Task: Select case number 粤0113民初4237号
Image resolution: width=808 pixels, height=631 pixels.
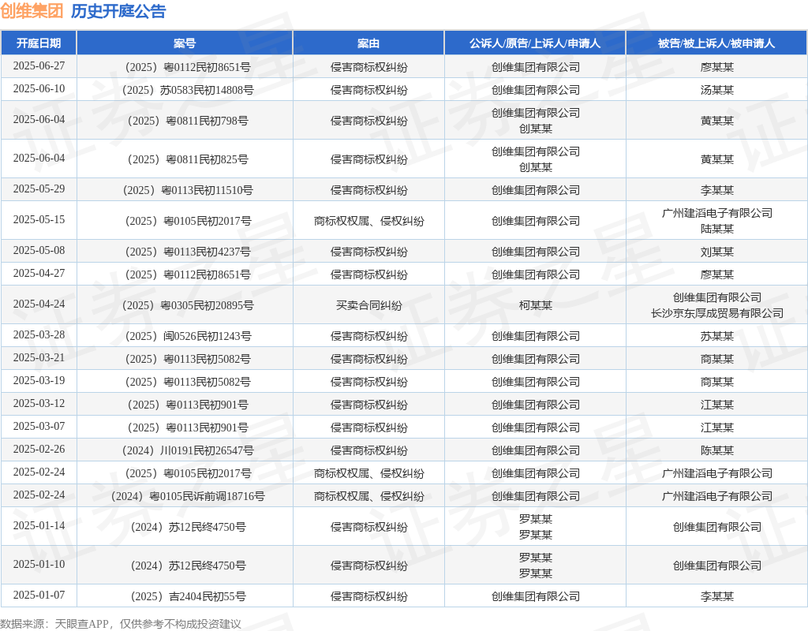Action: pyautogui.click(x=188, y=252)
